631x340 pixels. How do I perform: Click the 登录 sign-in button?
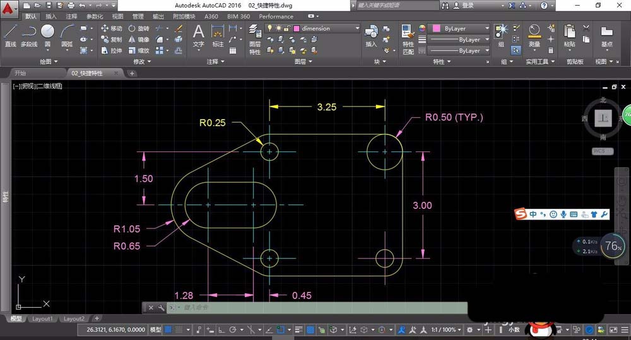[x=468, y=5]
